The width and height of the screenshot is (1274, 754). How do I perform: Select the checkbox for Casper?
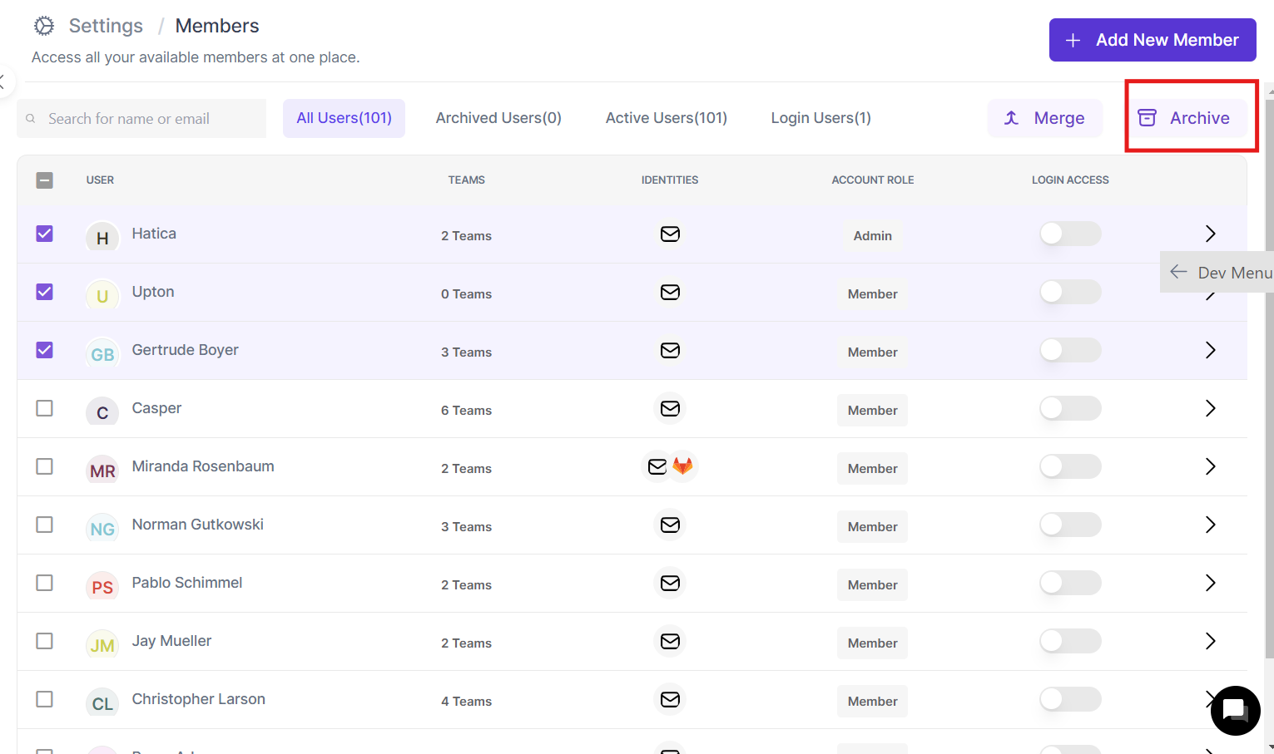coord(45,408)
